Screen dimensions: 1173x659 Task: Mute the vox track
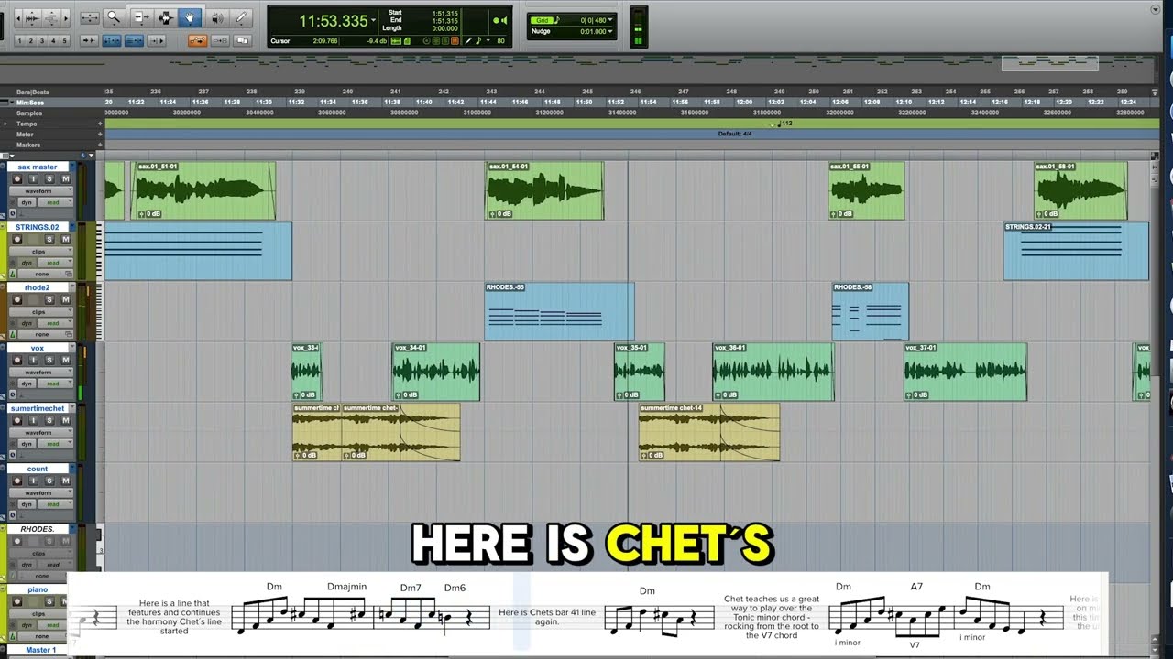pos(65,361)
